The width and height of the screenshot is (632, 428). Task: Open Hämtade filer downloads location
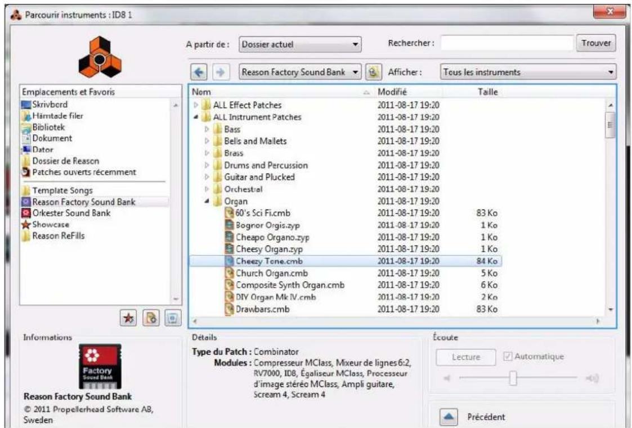pyautogui.click(x=53, y=116)
